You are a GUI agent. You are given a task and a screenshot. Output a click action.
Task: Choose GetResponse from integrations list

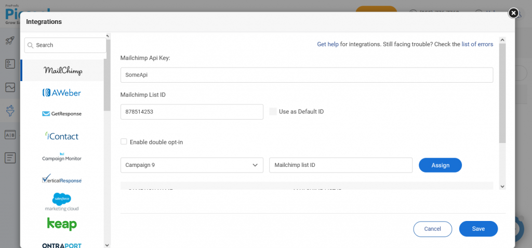tap(62, 114)
